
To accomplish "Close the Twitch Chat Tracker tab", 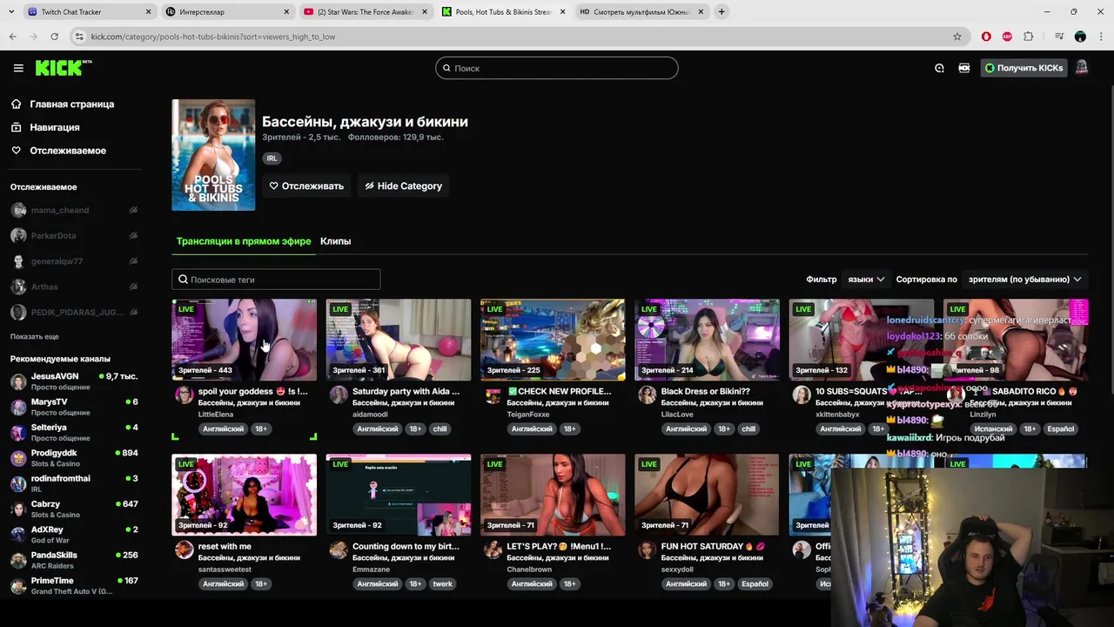I will click(149, 12).
